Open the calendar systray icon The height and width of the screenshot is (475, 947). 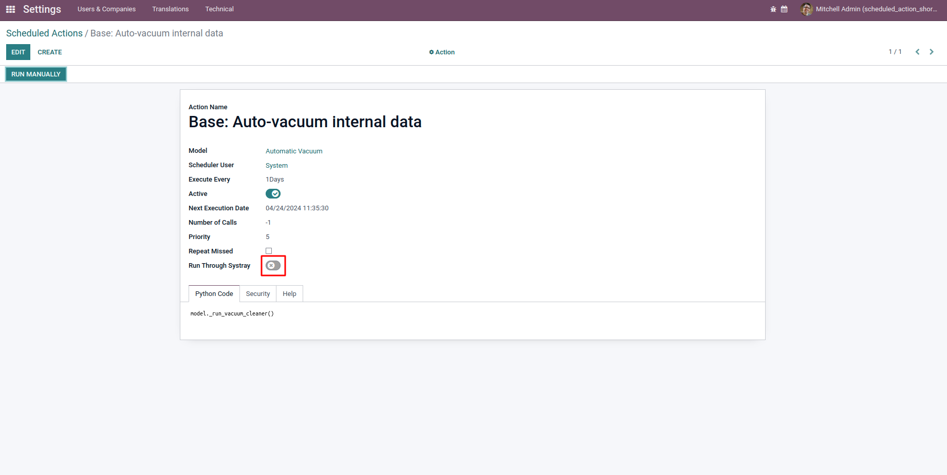784,9
